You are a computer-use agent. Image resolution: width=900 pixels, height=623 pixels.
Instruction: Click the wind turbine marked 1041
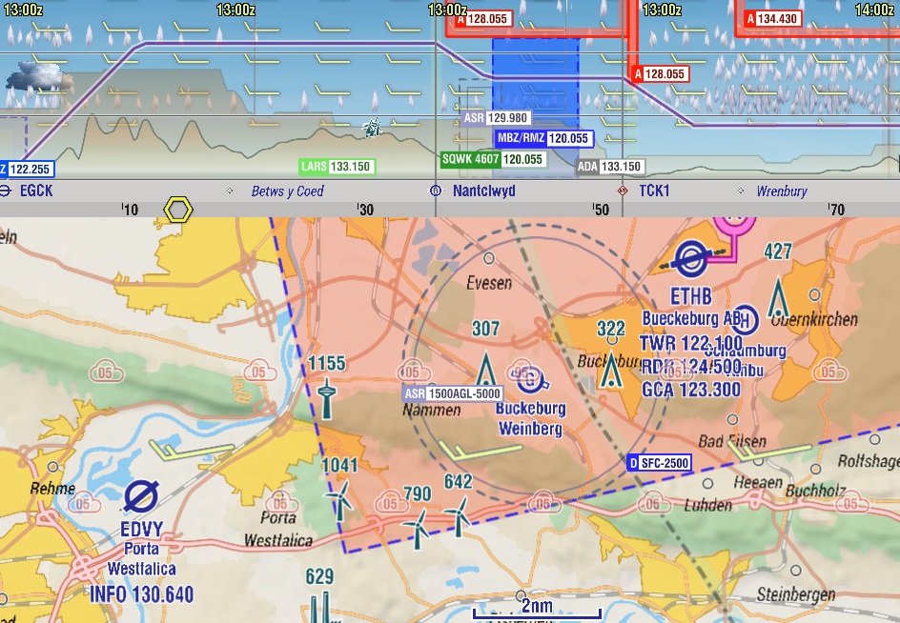point(338,498)
